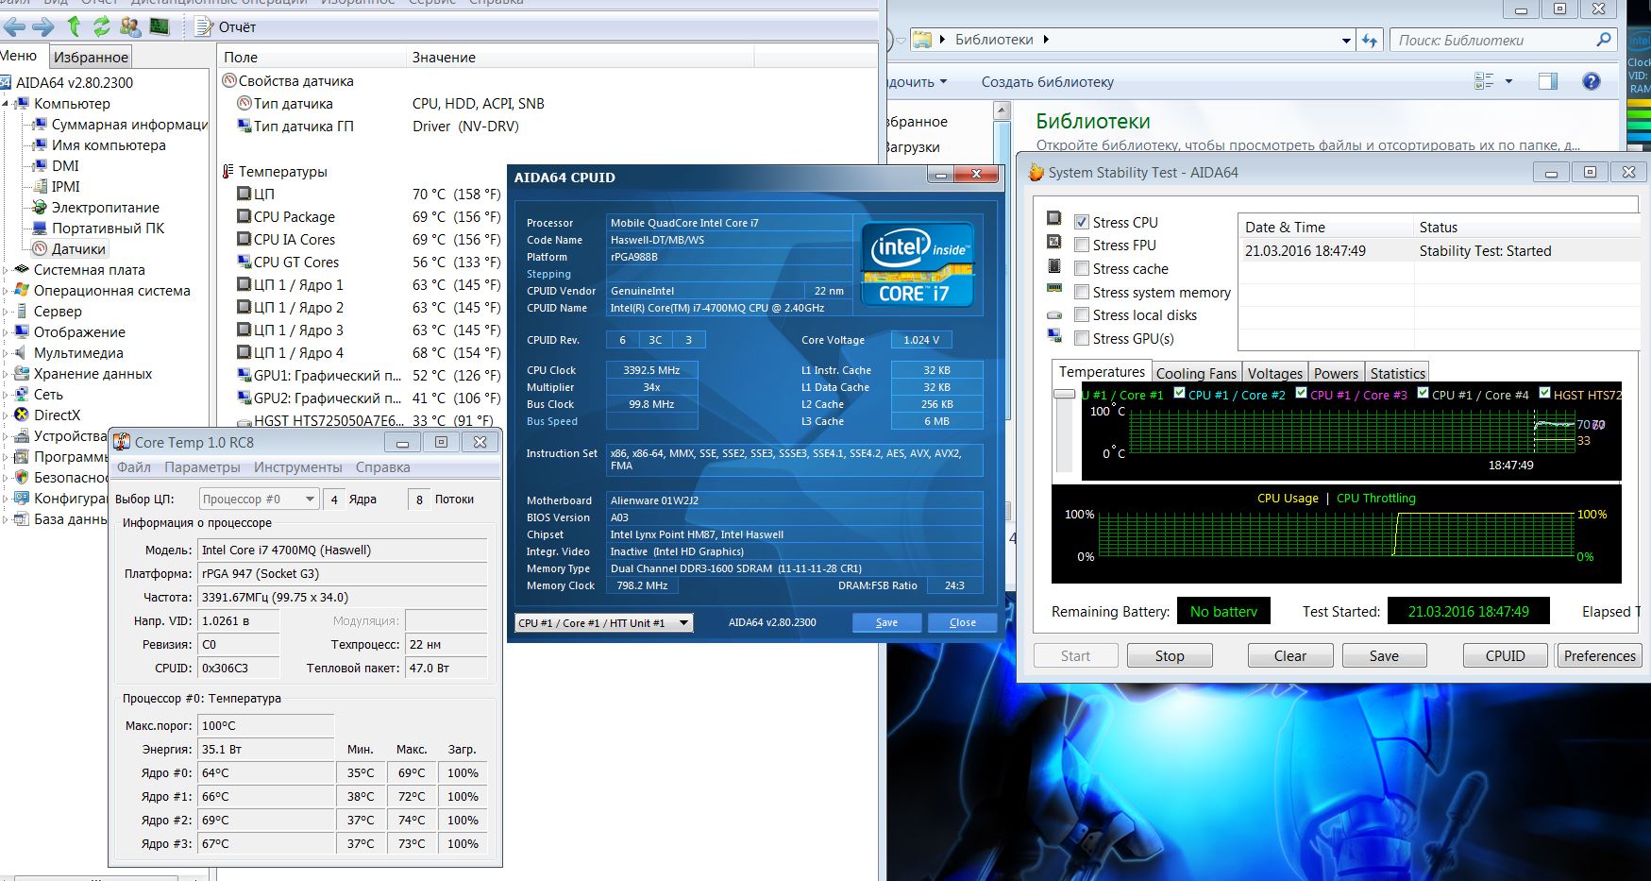Select the Датчики sensor tree item
Viewport: 1651px width, 881px height.
77,249
